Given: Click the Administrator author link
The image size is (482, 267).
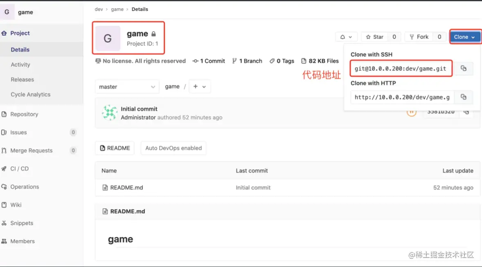Looking at the screenshot, I should pos(138,118).
